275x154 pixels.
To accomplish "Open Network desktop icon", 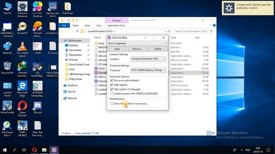I will pyautogui.click(x=7, y=48).
